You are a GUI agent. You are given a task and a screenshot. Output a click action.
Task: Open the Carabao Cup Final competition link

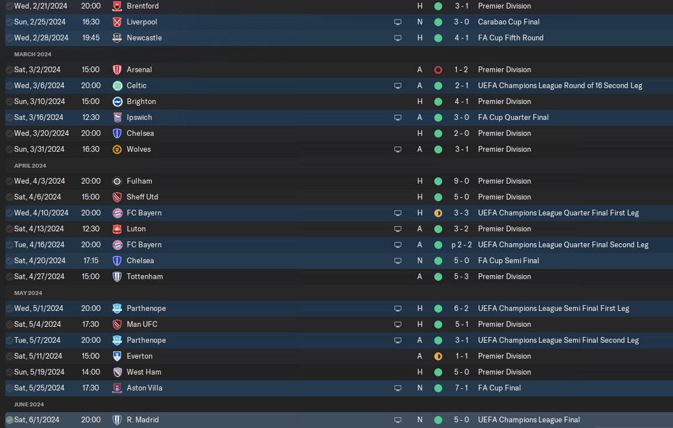pos(509,22)
